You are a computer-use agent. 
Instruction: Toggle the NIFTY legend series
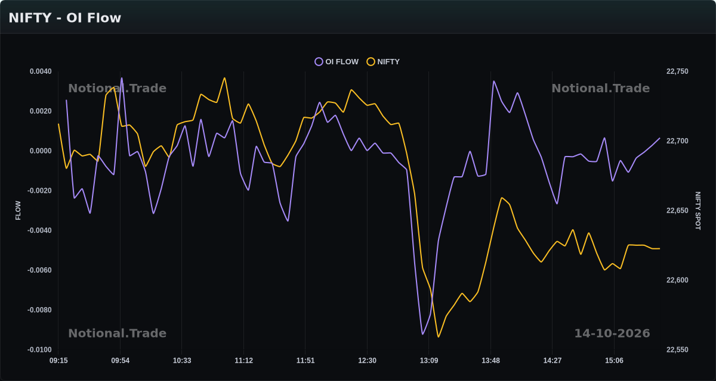[x=383, y=62]
